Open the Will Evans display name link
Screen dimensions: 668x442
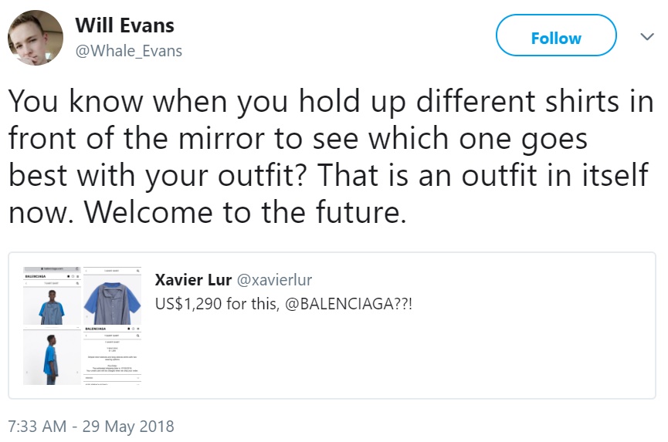(x=125, y=25)
